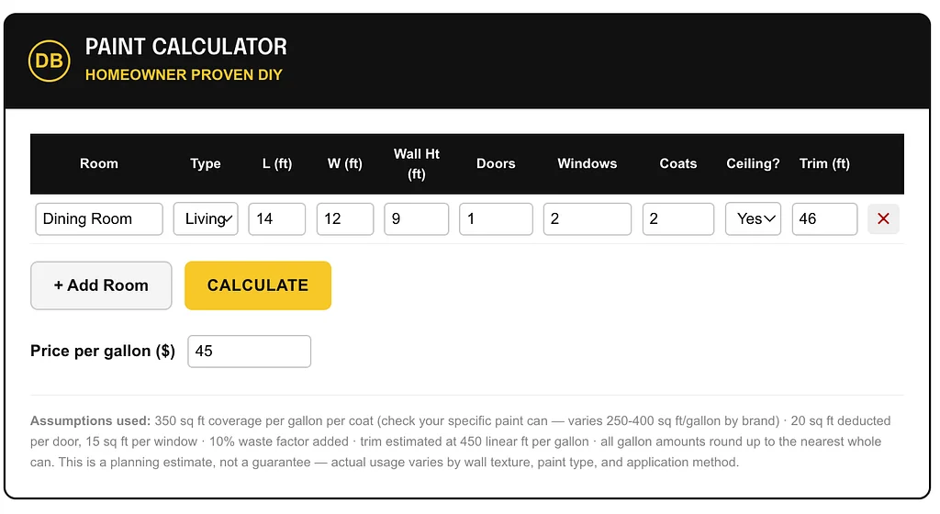Expand the Ceiling dropdown set to Yes
The height and width of the screenshot is (514, 940).
753,218
